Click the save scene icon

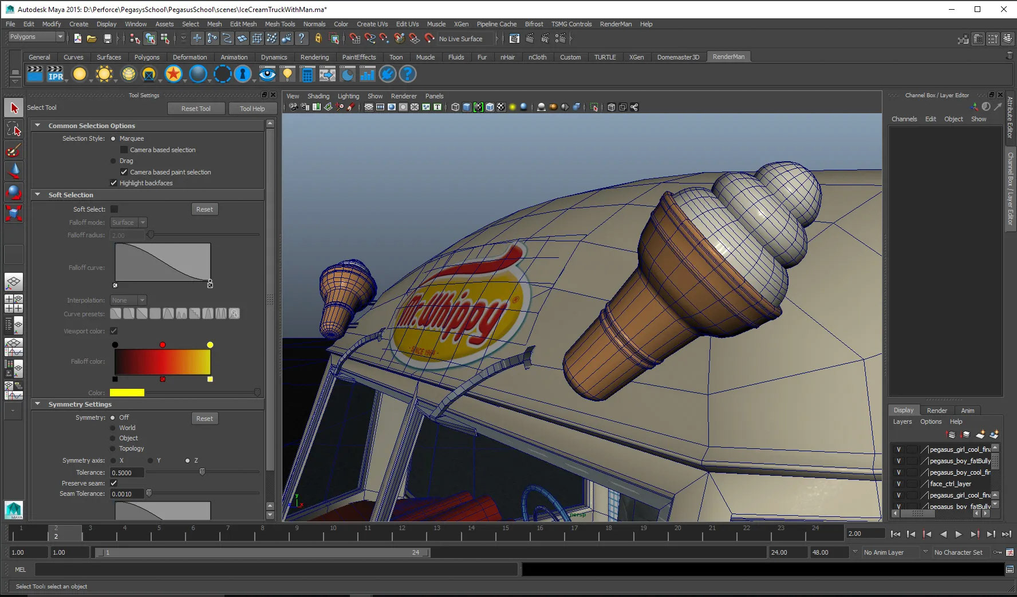[107, 39]
